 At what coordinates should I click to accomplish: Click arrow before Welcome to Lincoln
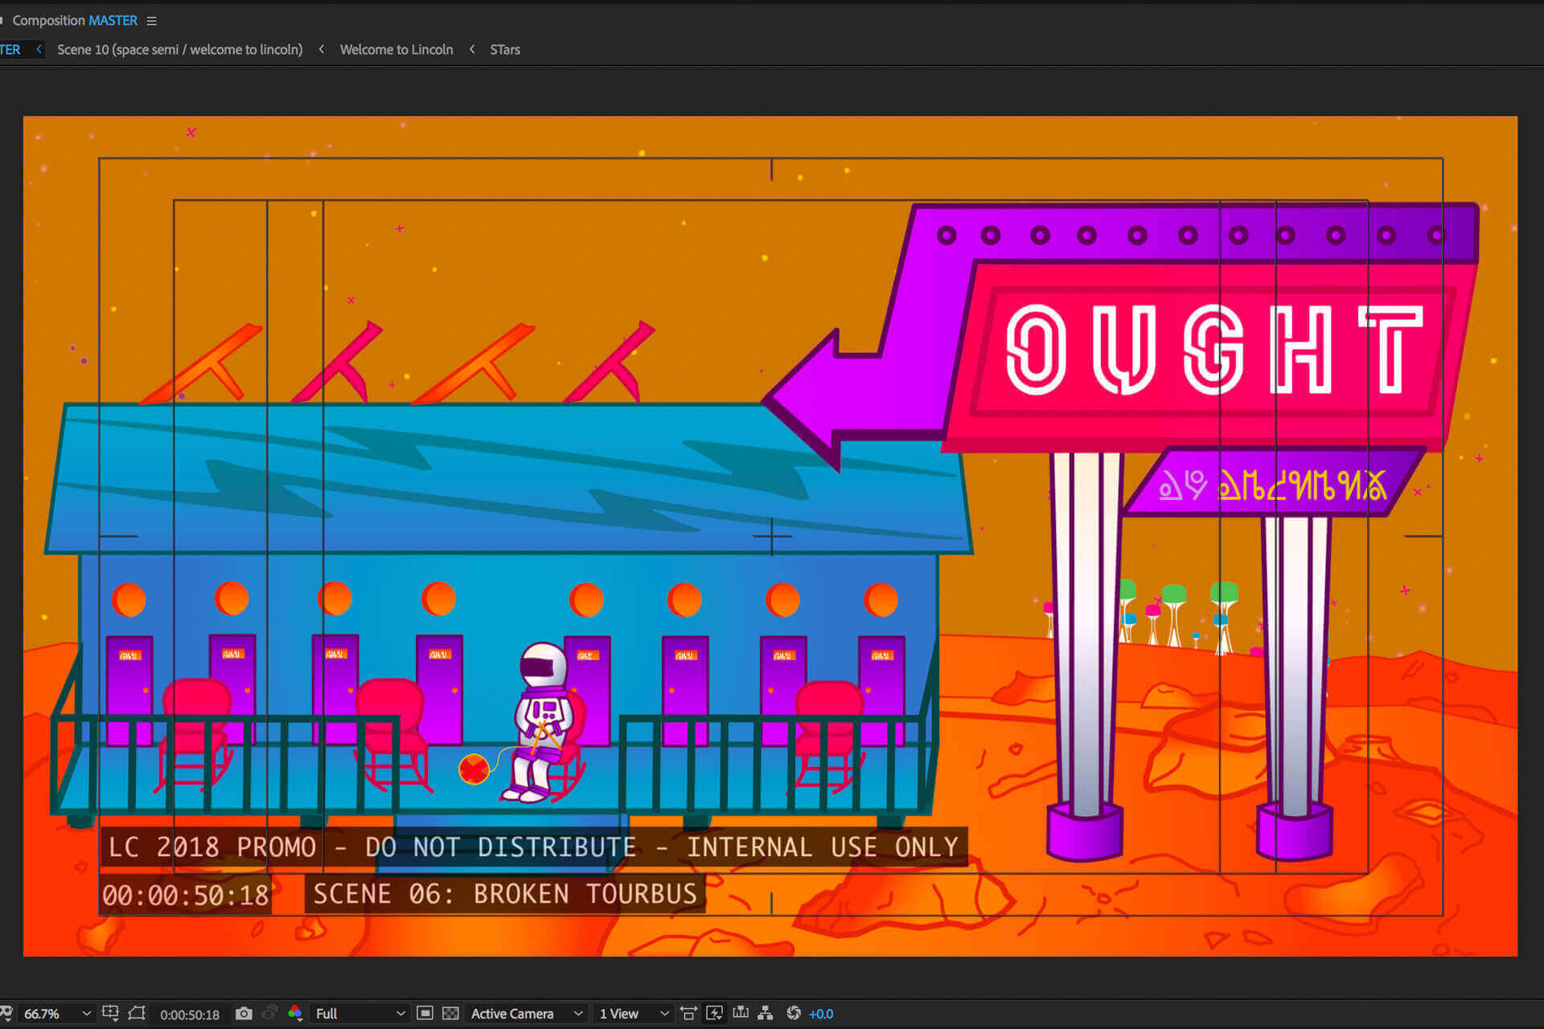coord(322,50)
